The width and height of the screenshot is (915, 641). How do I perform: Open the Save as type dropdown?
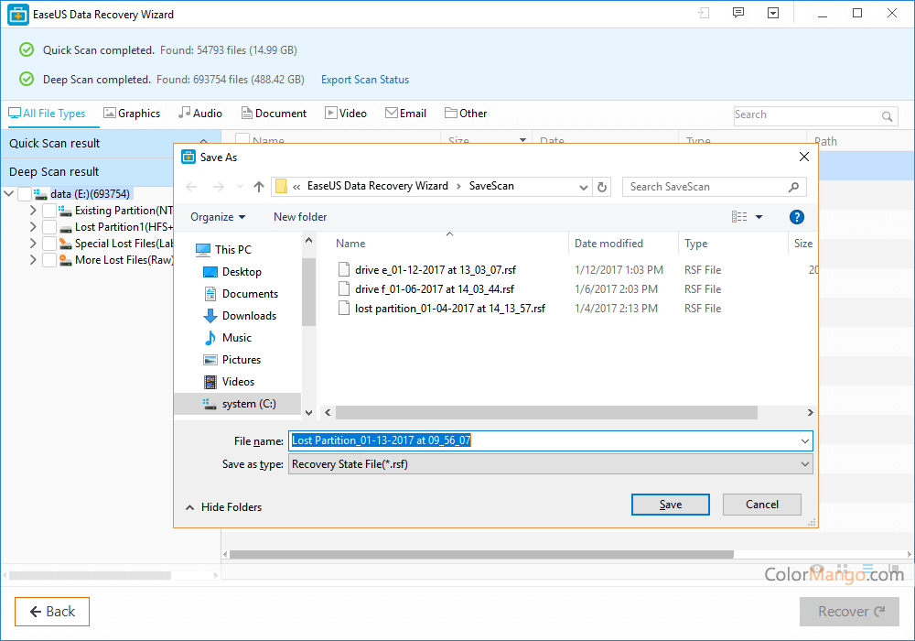click(x=550, y=464)
